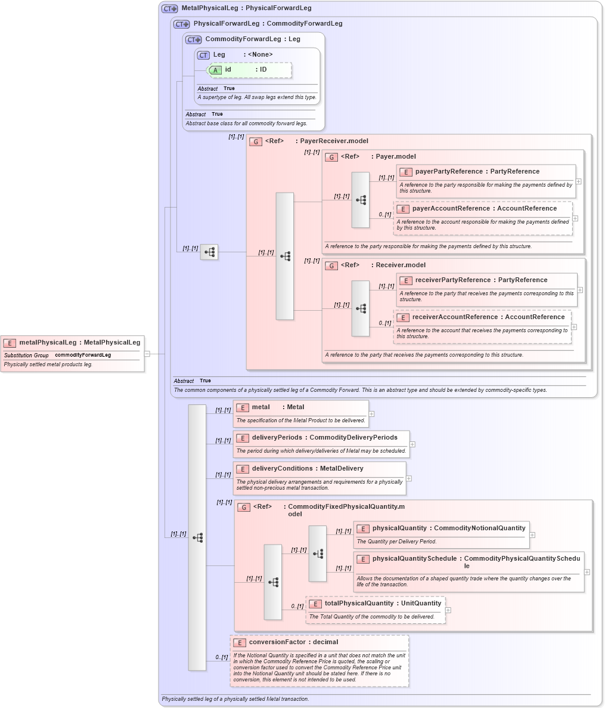
Task: Click the E element icon of metalPhysicalLeg
Action: [9, 342]
